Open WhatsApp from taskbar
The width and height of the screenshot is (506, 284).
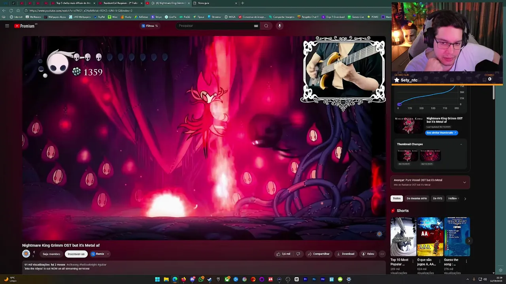(x=201, y=279)
